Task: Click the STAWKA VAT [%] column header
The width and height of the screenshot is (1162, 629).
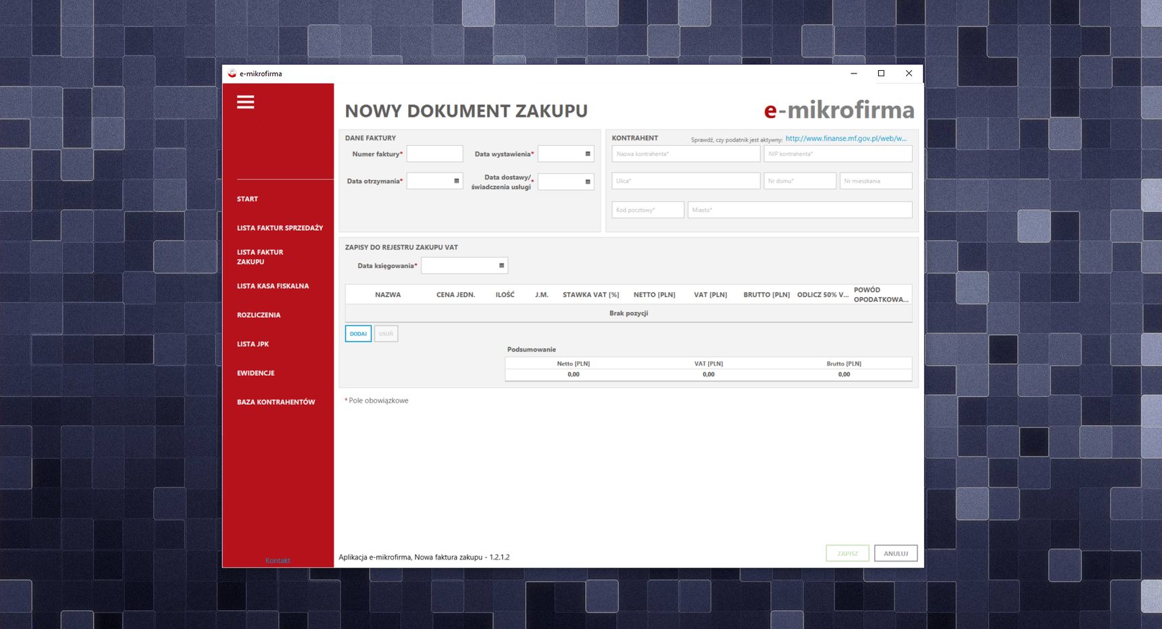Action: coord(590,295)
